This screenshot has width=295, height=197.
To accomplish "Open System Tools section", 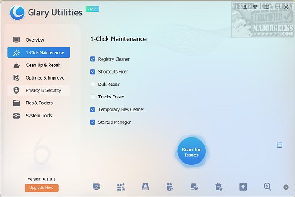I will click(39, 116).
